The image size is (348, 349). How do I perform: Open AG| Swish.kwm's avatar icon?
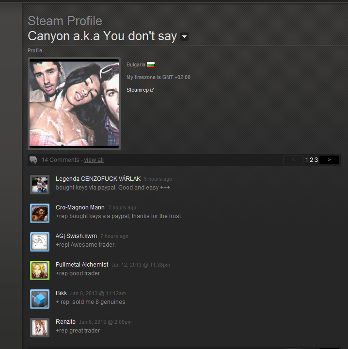click(x=40, y=242)
